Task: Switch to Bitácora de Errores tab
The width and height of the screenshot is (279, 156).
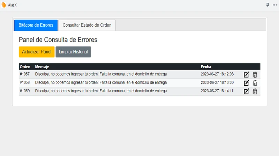Action: [36, 25]
